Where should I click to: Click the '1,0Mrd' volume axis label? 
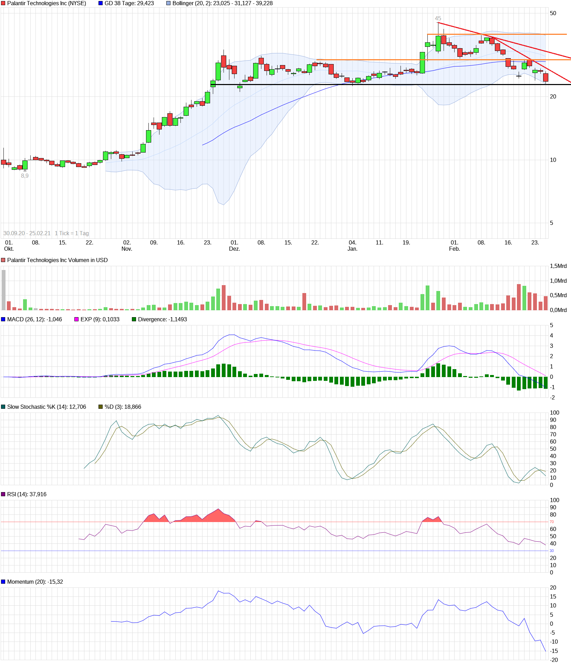(558, 281)
